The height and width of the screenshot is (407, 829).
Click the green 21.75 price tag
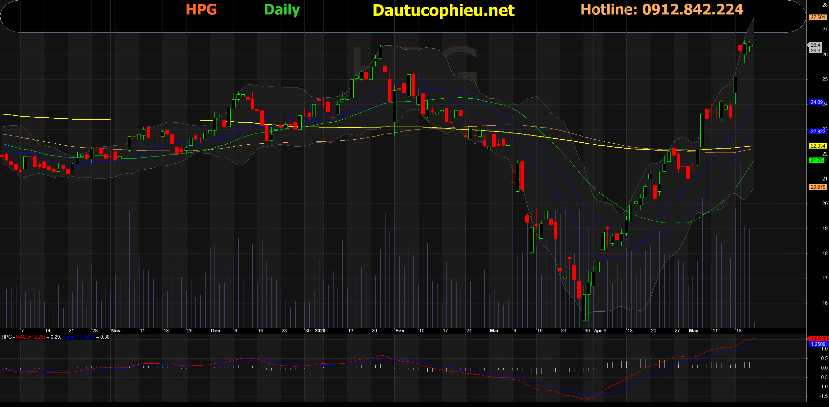pos(817,160)
